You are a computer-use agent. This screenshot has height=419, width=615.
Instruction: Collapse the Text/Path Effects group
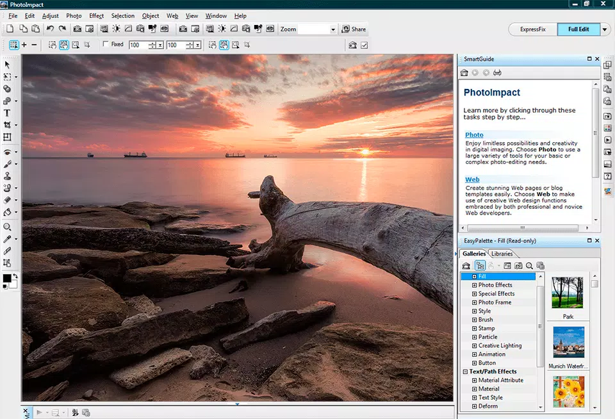click(x=465, y=372)
